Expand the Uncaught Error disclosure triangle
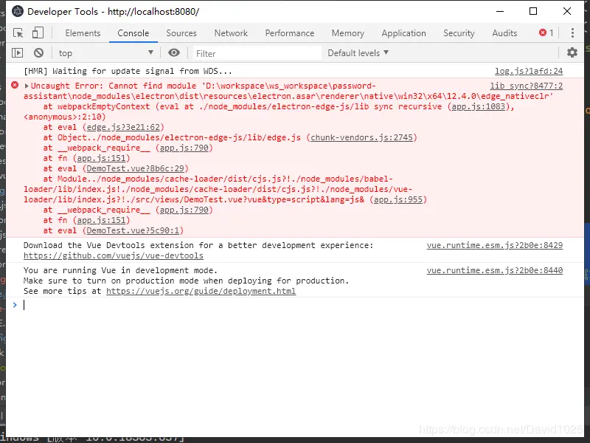 tap(27, 86)
